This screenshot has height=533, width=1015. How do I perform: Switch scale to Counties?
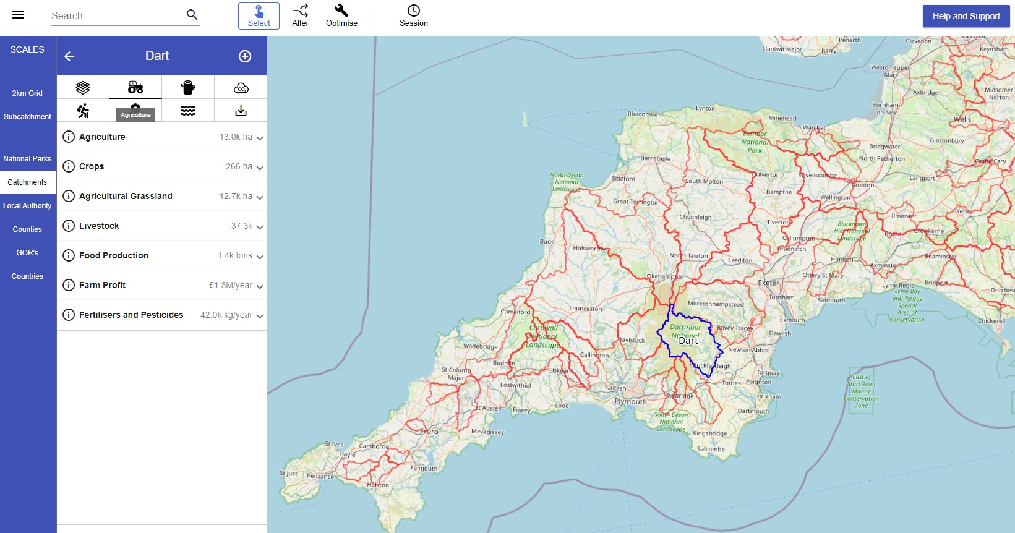[27, 229]
